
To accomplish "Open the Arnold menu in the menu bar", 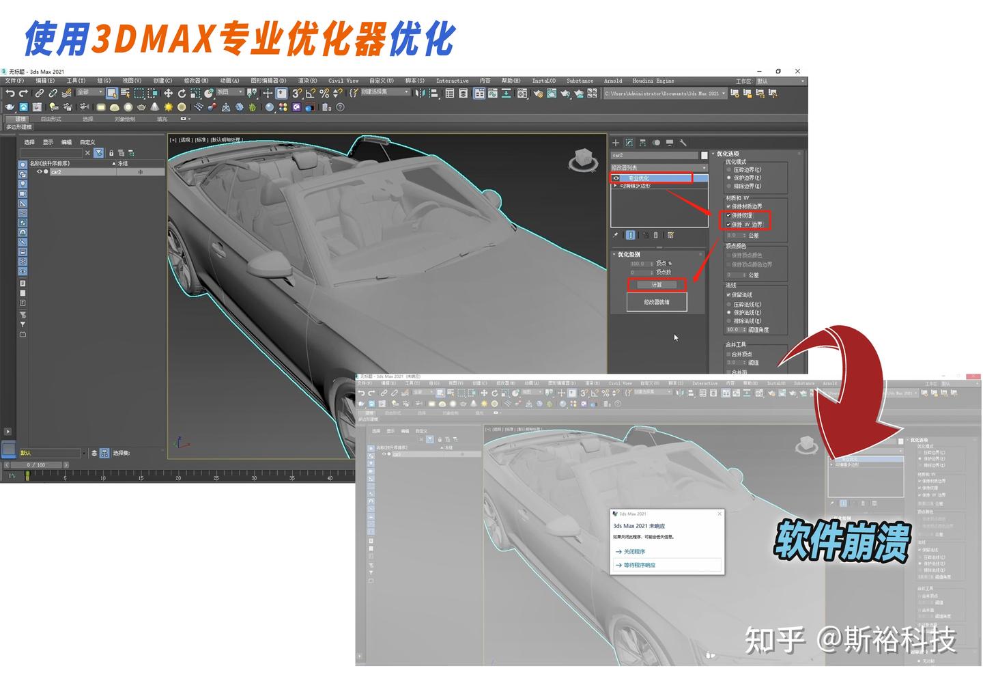I will coord(612,81).
